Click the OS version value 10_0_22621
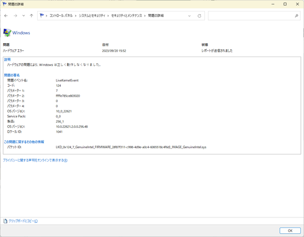304x237 pixels. (64, 111)
